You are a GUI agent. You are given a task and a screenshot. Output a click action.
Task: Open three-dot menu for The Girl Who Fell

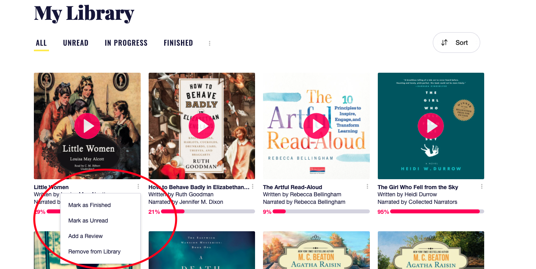482,186
